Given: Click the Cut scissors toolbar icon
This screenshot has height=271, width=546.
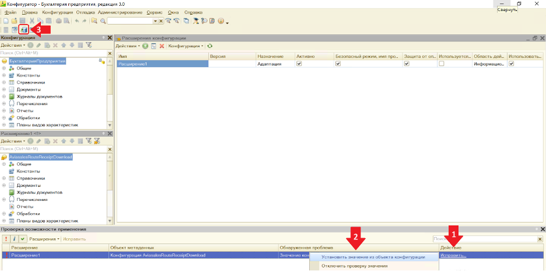Looking at the screenshot, I should coord(32,21).
